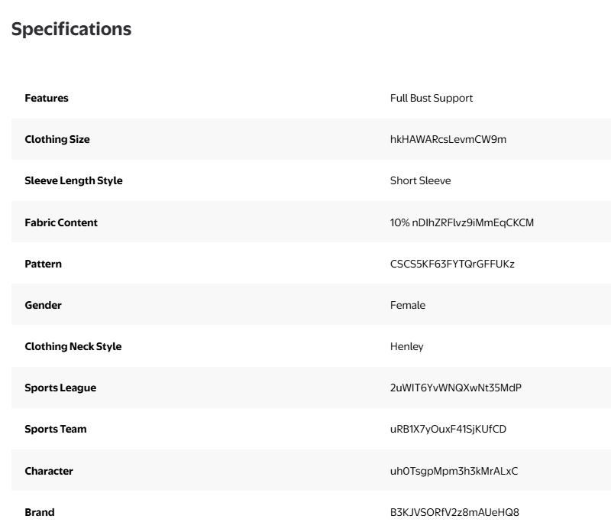Click the Henley value
Viewport: 611px width, 532px height.
coord(407,347)
